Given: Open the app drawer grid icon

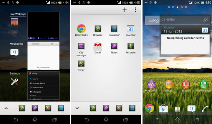Looking at the screenshot, I should [x=177, y=109].
